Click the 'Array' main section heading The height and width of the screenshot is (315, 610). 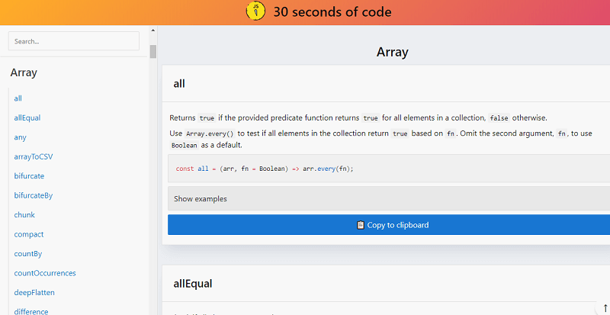click(x=392, y=52)
